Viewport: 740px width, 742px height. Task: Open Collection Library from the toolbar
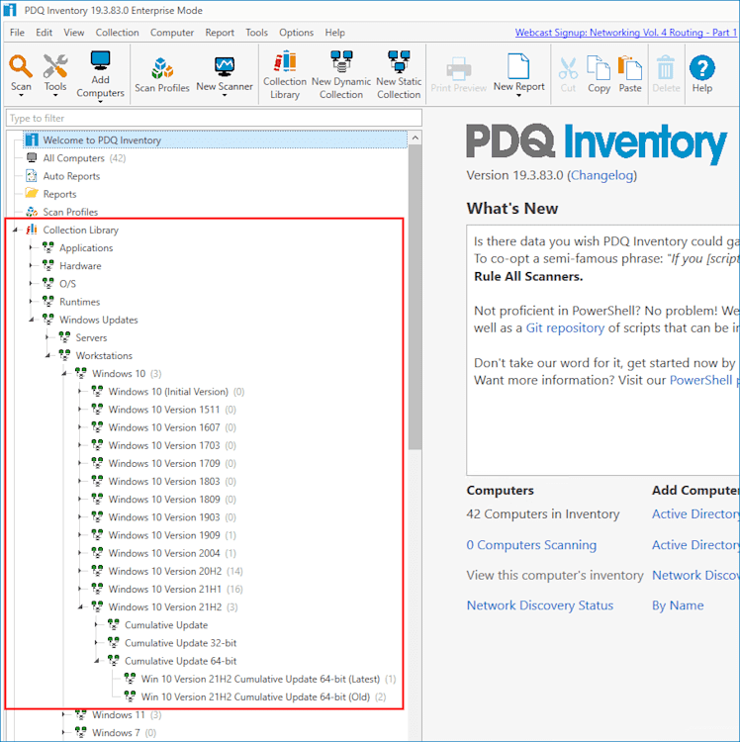click(x=285, y=75)
